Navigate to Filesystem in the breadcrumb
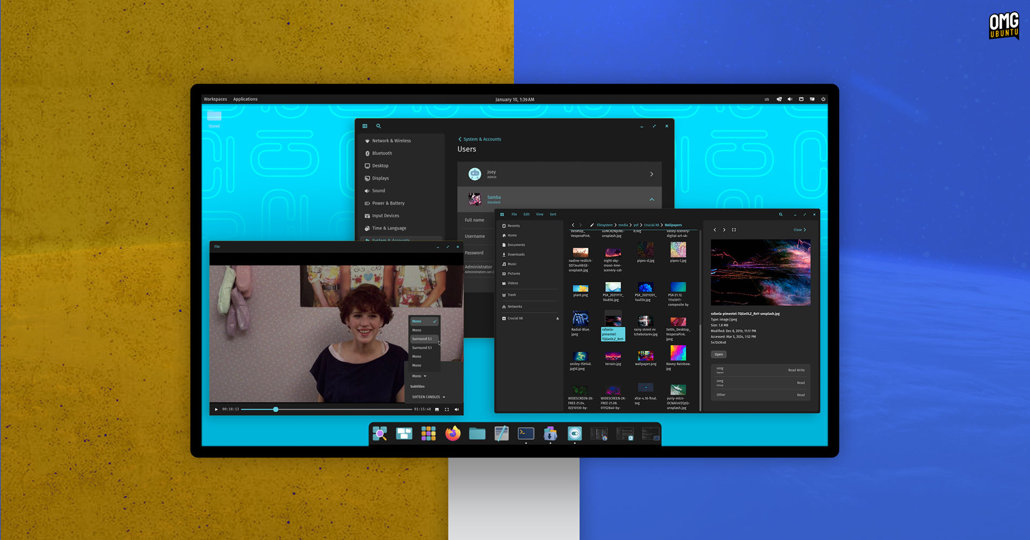Image resolution: width=1030 pixels, height=540 pixels. click(605, 225)
